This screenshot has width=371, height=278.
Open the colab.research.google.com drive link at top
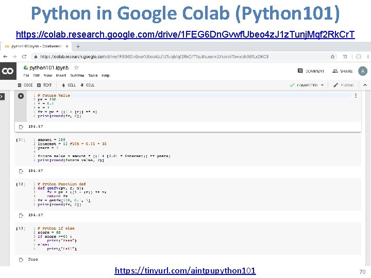coord(185,34)
